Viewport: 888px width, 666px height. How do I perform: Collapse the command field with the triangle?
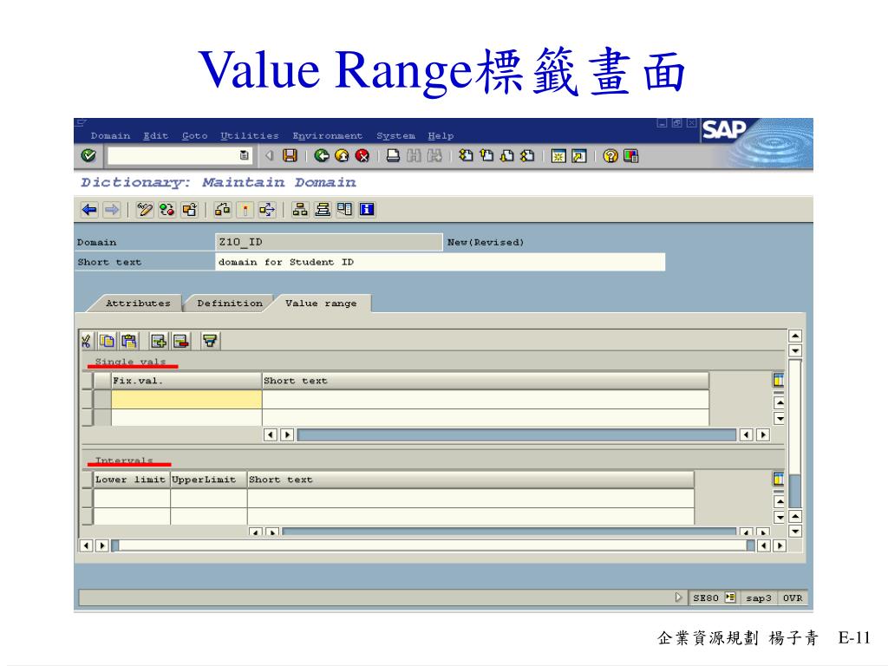pyautogui.click(x=270, y=155)
